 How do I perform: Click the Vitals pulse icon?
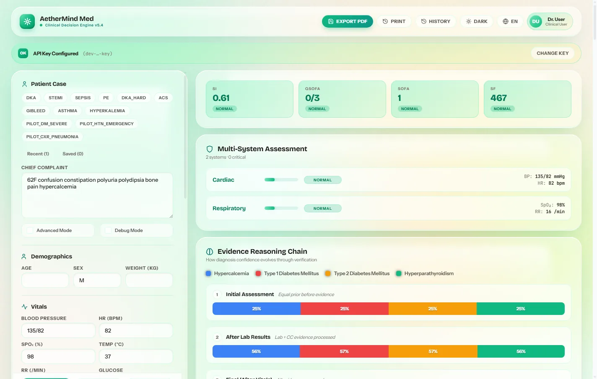24,307
